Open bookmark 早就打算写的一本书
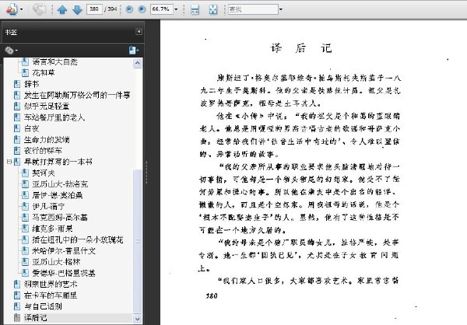The width and height of the screenshot is (467, 325). [58, 162]
